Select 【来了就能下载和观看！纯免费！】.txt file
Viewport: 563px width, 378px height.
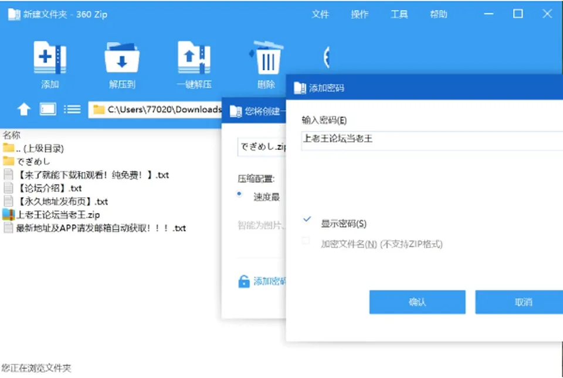pyautogui.click(x=86, y=175)
